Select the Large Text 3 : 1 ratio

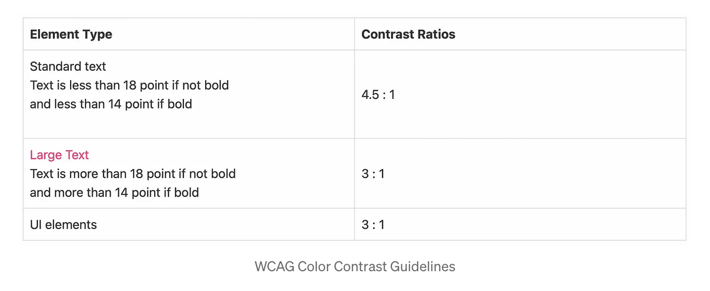click(373, 174)
